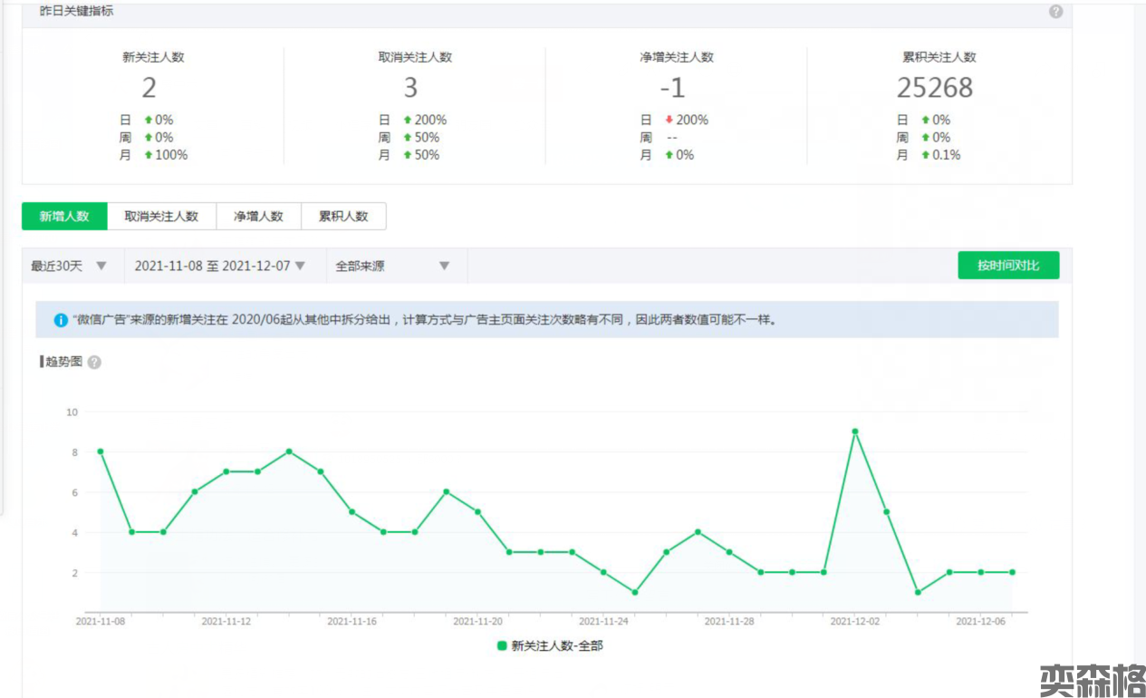This screenshot has height=698, width=1146.
Task: Toggle the 新关注人数-全部 legend marker
Action: point(502,646)
